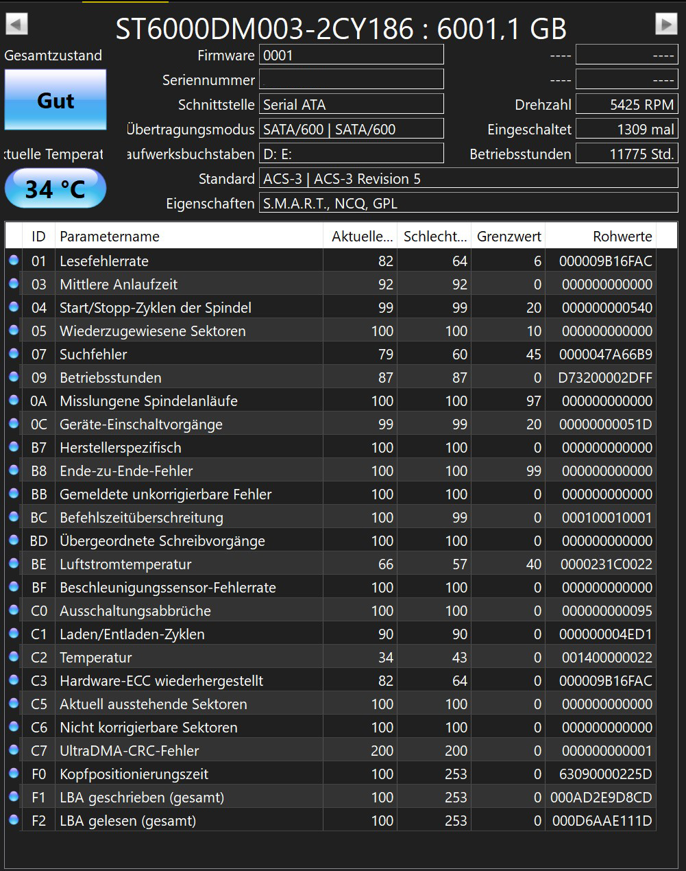Select raw value 0000231C0022
The width and height of the screenshot is (686, 871).
coord(607,564)
